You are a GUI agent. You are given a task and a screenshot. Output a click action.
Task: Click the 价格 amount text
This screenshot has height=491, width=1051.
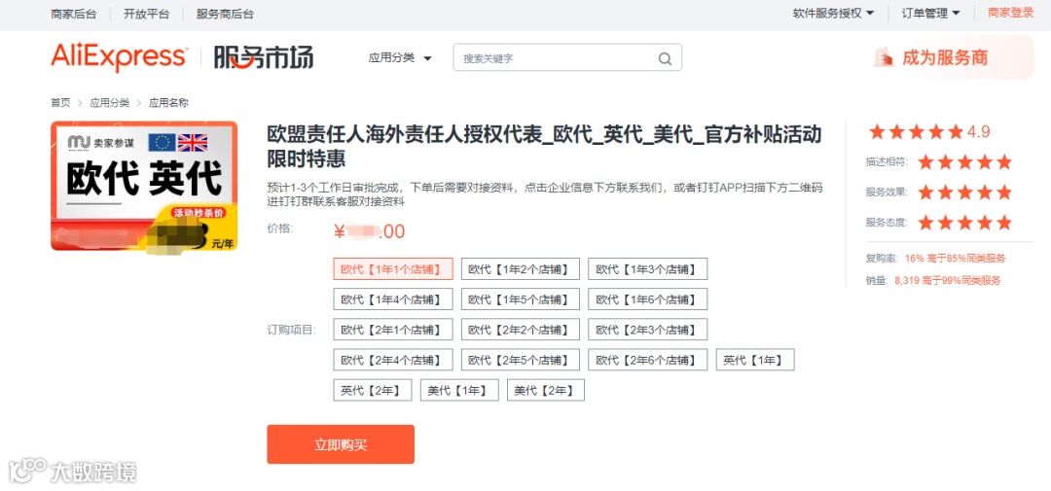[370, 231]
